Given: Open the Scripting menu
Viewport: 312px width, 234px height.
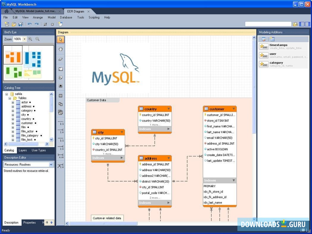Looking at the screenshot, I should (94, 17).
